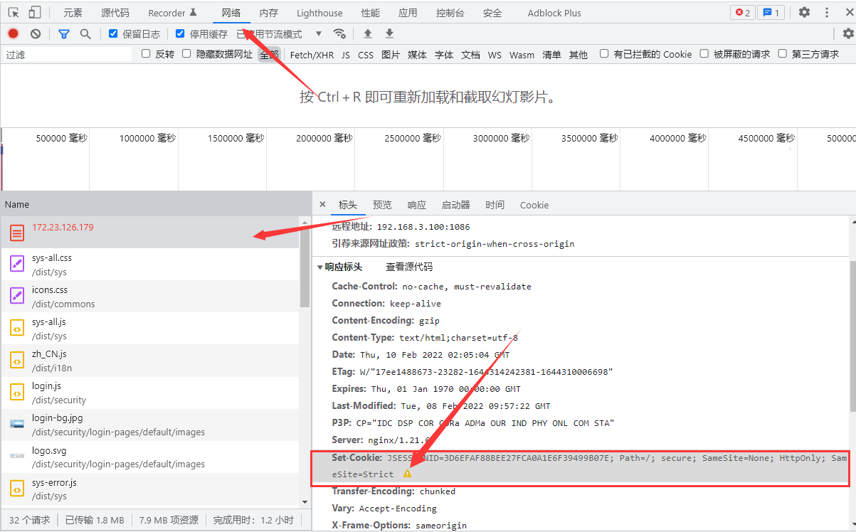The width and height of the screenshot is (856, 532).
Task: Uncheck the 保留日志 checkbox
Action: click(113, 33)
